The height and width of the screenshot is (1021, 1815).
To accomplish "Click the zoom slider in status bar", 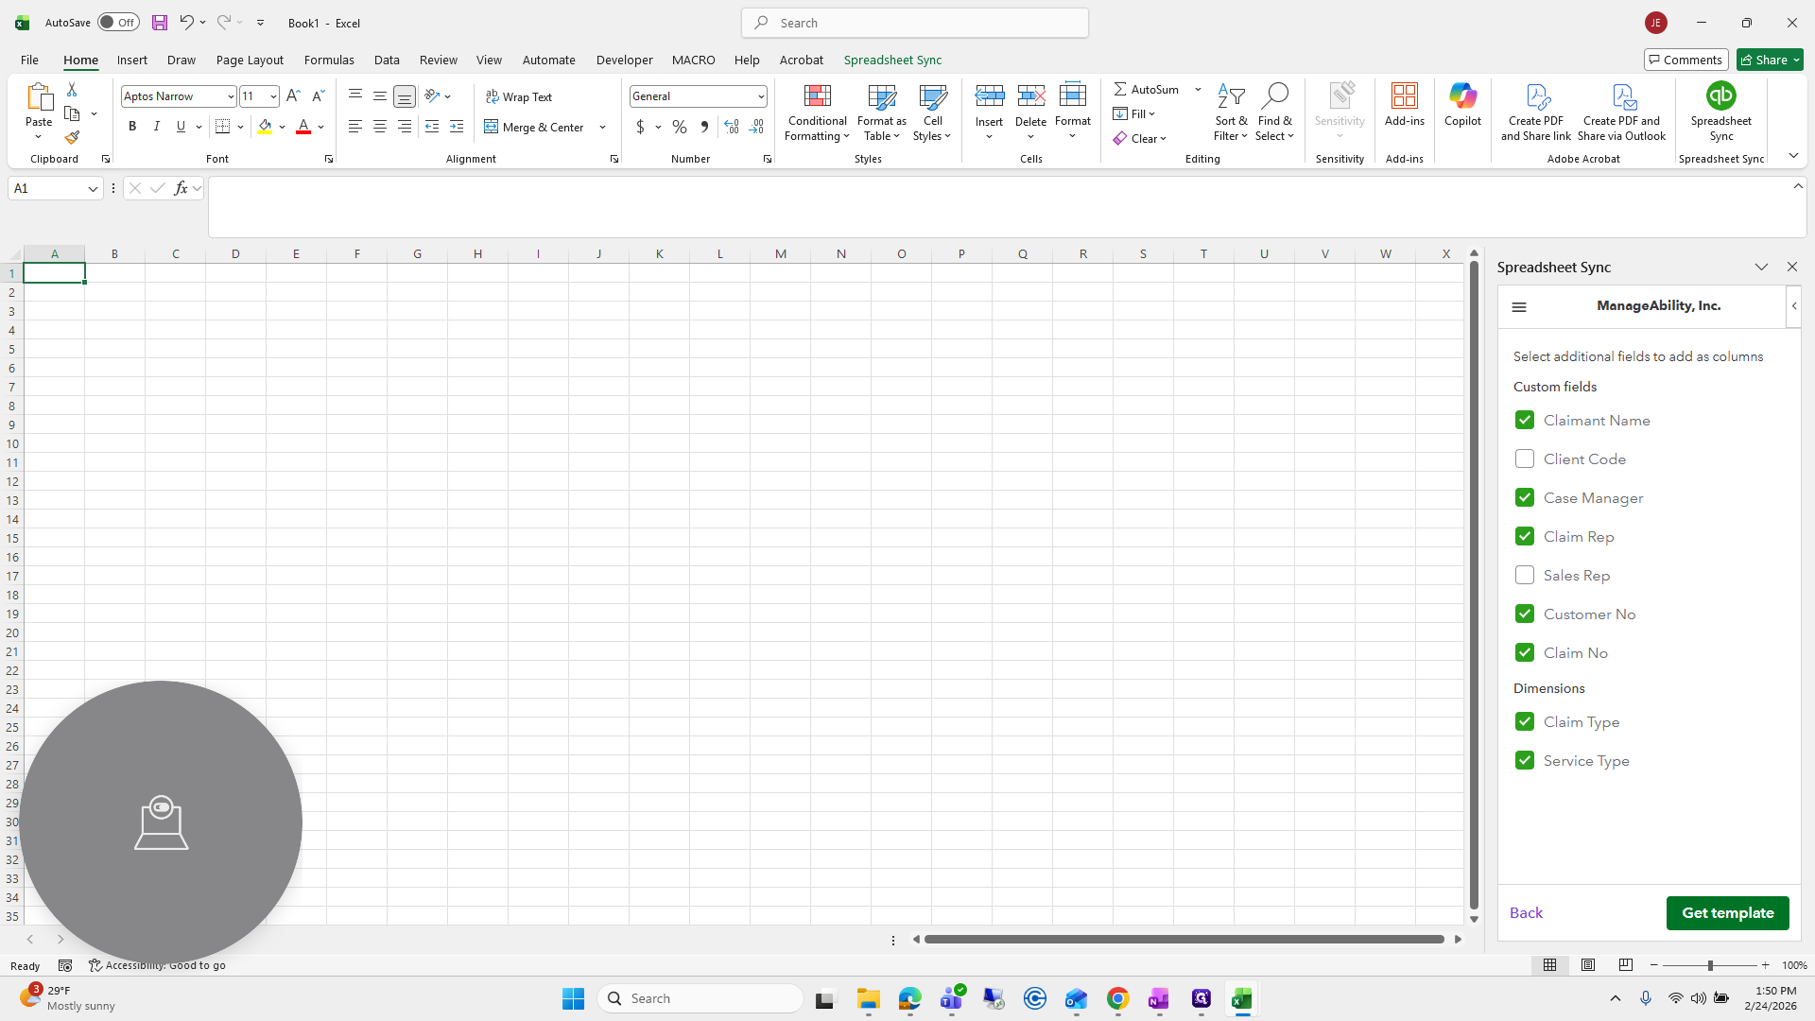I will 1709,965.
